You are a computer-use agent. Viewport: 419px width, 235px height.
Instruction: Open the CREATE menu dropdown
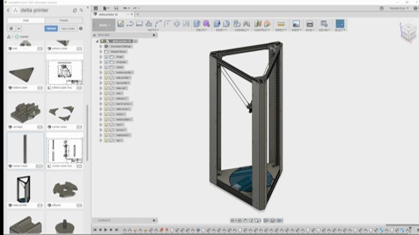point(200,30)
